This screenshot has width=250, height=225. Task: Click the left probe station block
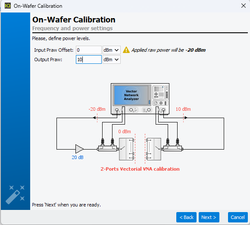click(x=126, y=149)
